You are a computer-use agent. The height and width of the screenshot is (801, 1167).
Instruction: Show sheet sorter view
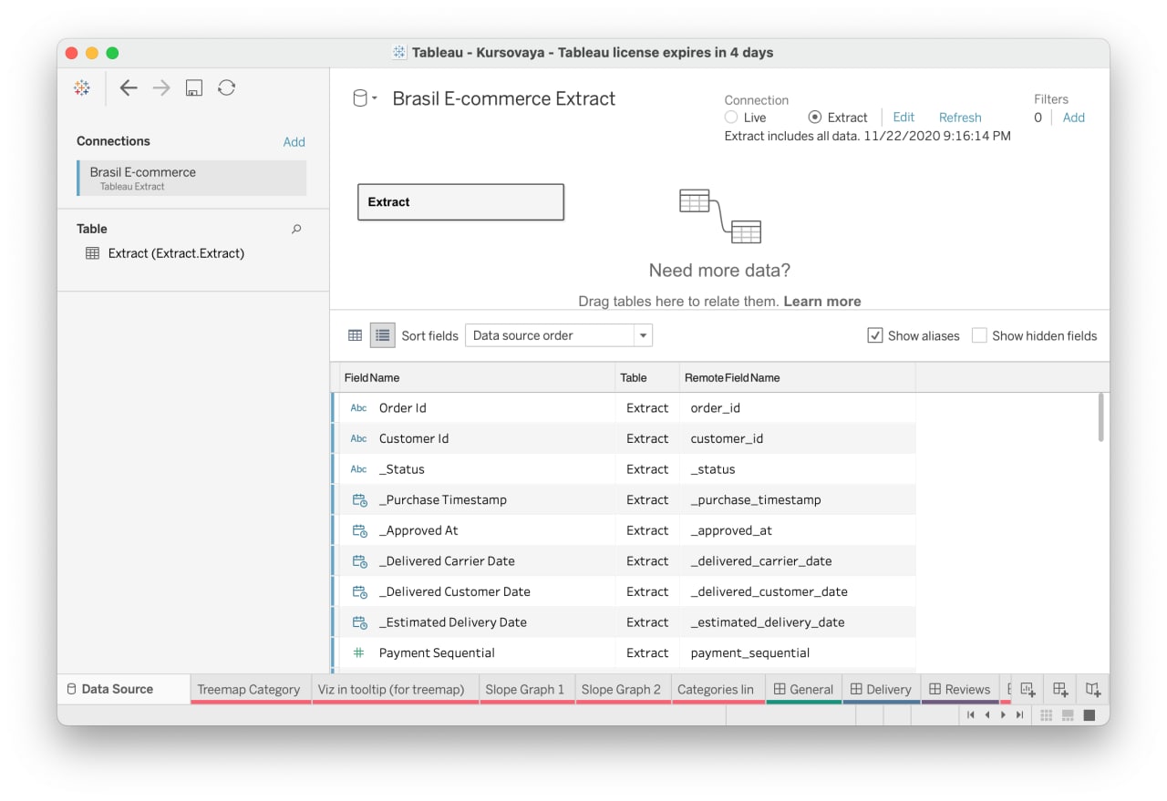[1047, 715]
